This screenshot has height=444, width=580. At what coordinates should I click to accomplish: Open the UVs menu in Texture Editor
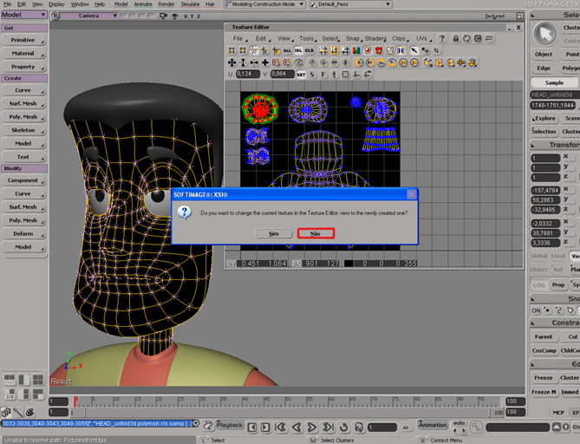(422, 39)
